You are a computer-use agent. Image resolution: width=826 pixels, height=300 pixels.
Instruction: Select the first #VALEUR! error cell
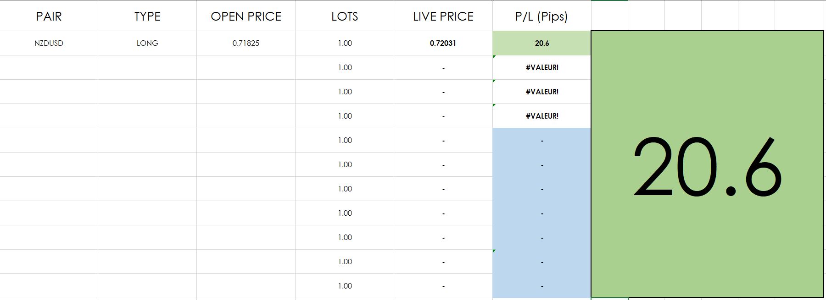(541, 67)
